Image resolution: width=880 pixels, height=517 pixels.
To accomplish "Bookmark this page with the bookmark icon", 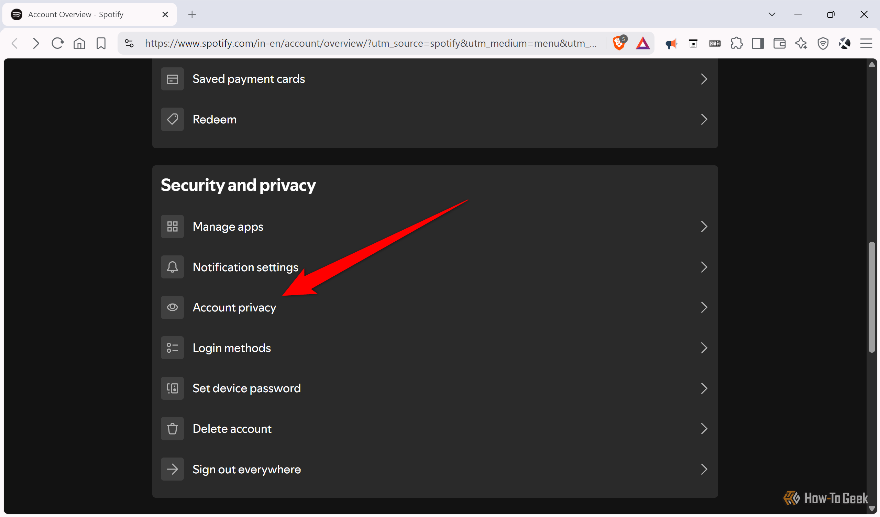I will click(x=101, y=43).
